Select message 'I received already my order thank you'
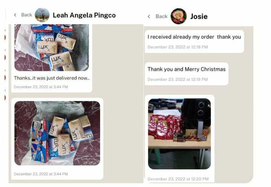The width and height of the screenshot is (271, 187). pos(194,37)
